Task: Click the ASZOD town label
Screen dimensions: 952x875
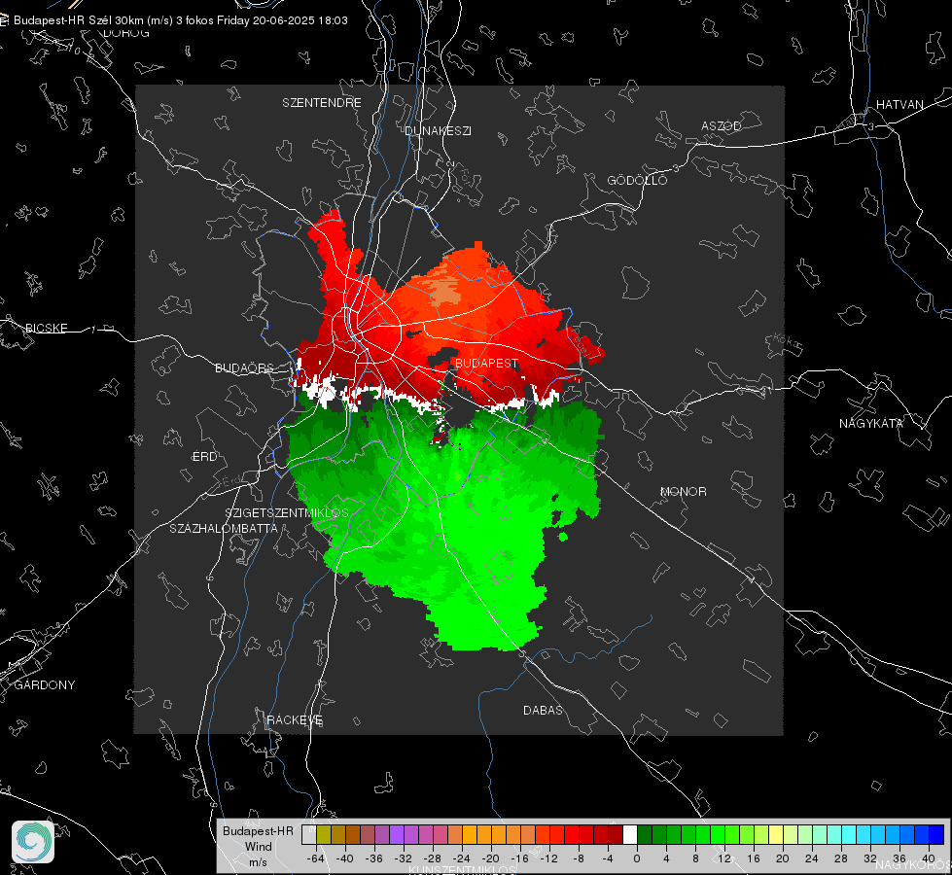Action: [x=722, y=126]
